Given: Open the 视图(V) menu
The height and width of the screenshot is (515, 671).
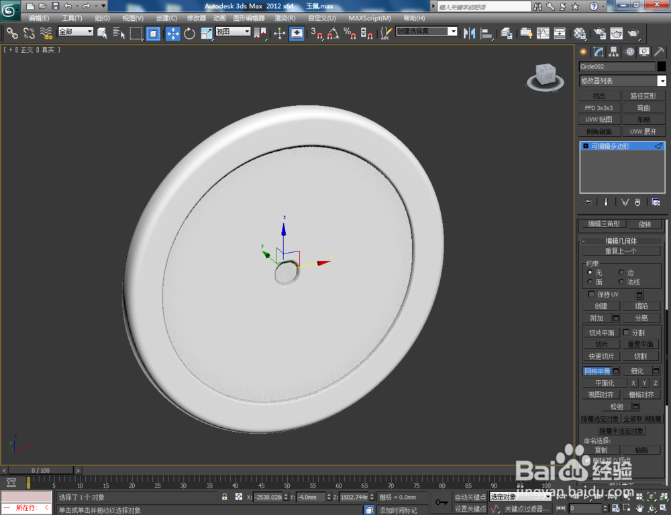Looking at the screenshot, I should (x=133, y=18).
